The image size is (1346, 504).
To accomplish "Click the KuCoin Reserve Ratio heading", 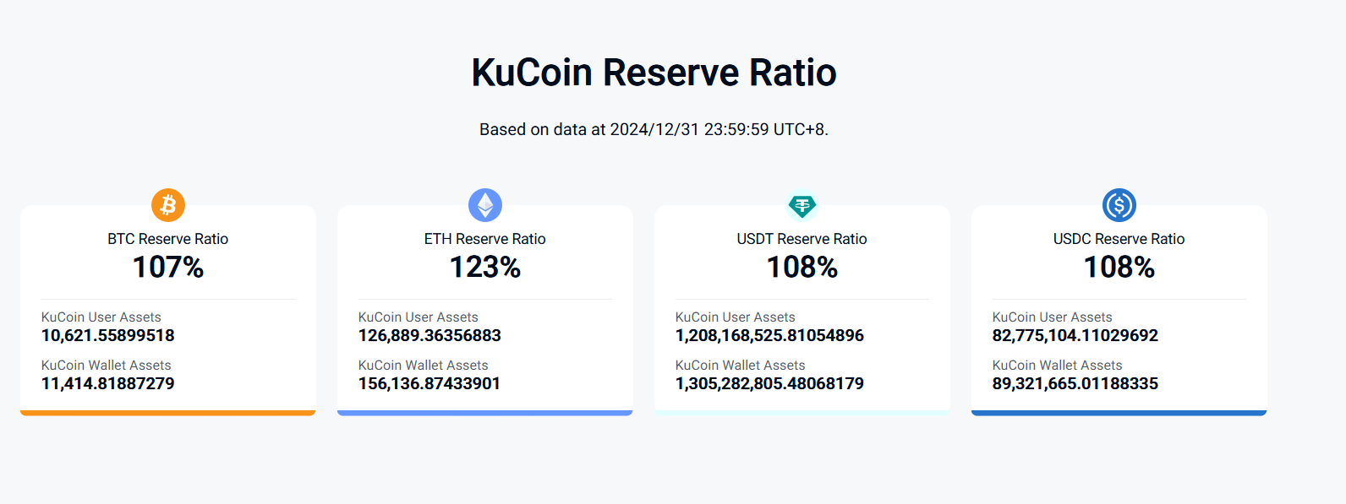I will [654, 73].
